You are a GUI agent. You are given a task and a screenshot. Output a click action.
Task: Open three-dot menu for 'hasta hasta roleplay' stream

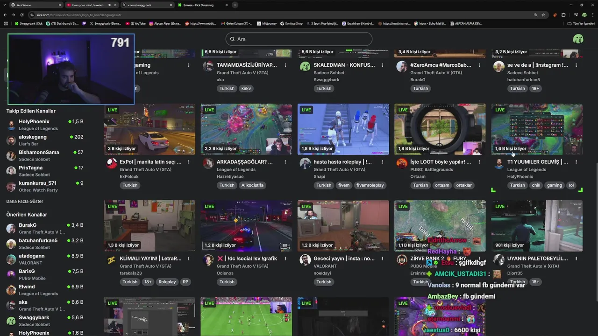click(x=382, y=162)
